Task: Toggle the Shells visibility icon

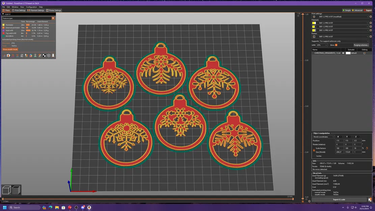Action: pyautogui.click(x=49, y=55)
